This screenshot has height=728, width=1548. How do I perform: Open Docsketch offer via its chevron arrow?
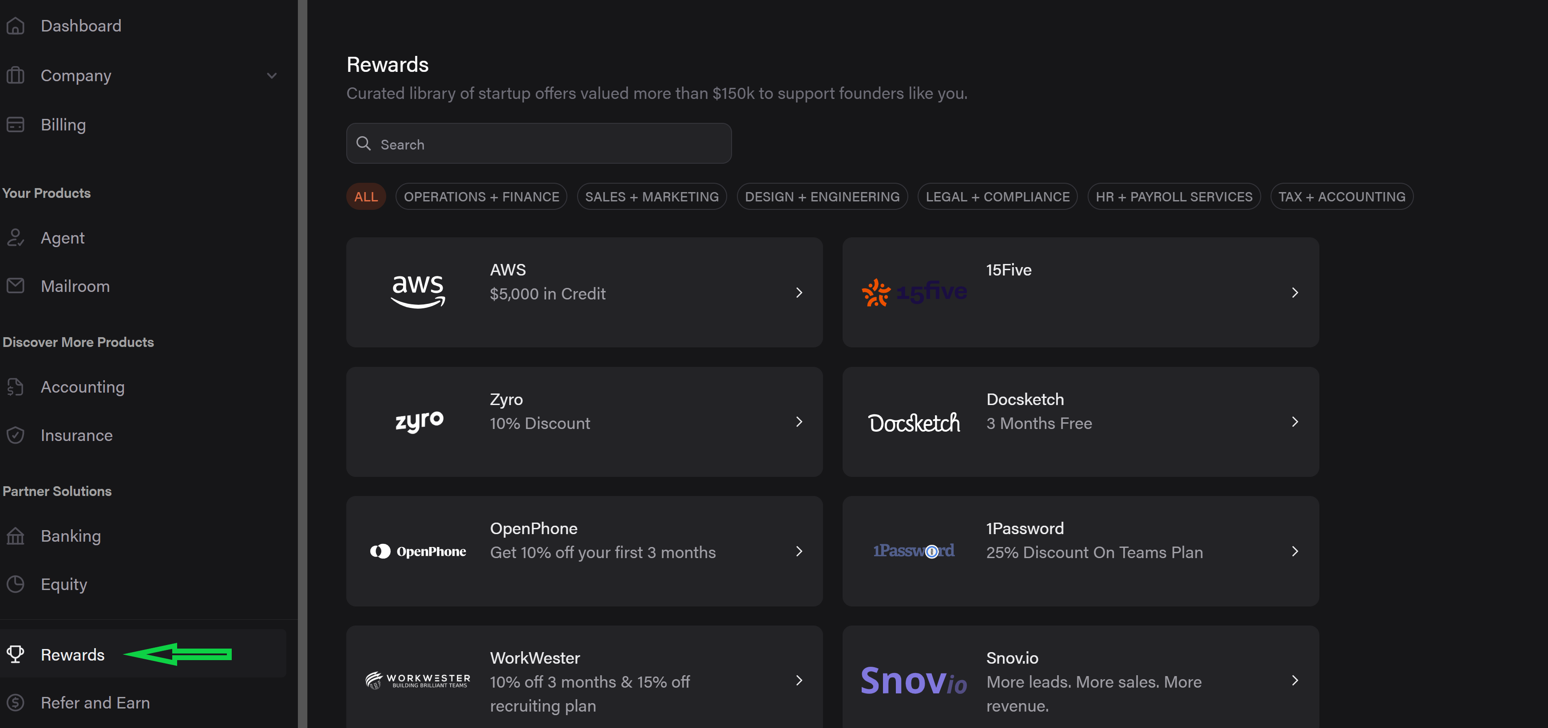[1295, 421]
